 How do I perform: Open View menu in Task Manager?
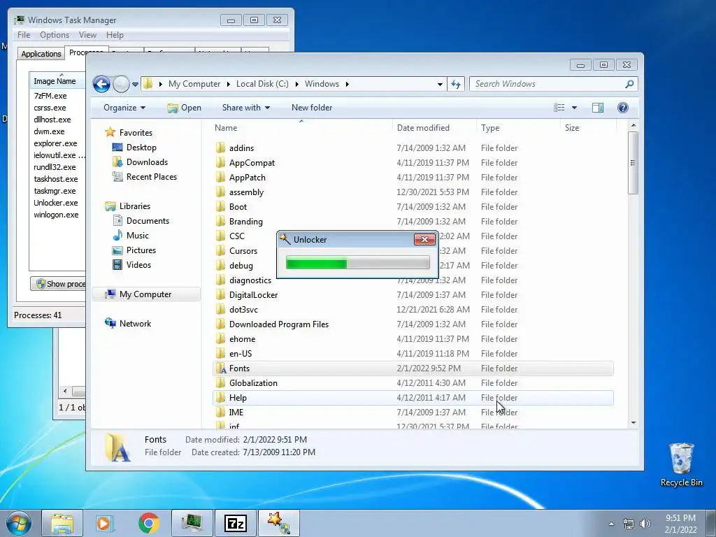[87, 35]
